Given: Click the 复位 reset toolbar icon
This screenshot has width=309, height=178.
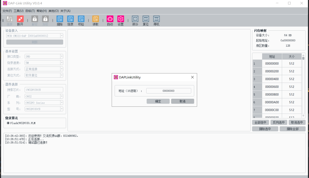Looking at the screenshot, I should [145, 19].
